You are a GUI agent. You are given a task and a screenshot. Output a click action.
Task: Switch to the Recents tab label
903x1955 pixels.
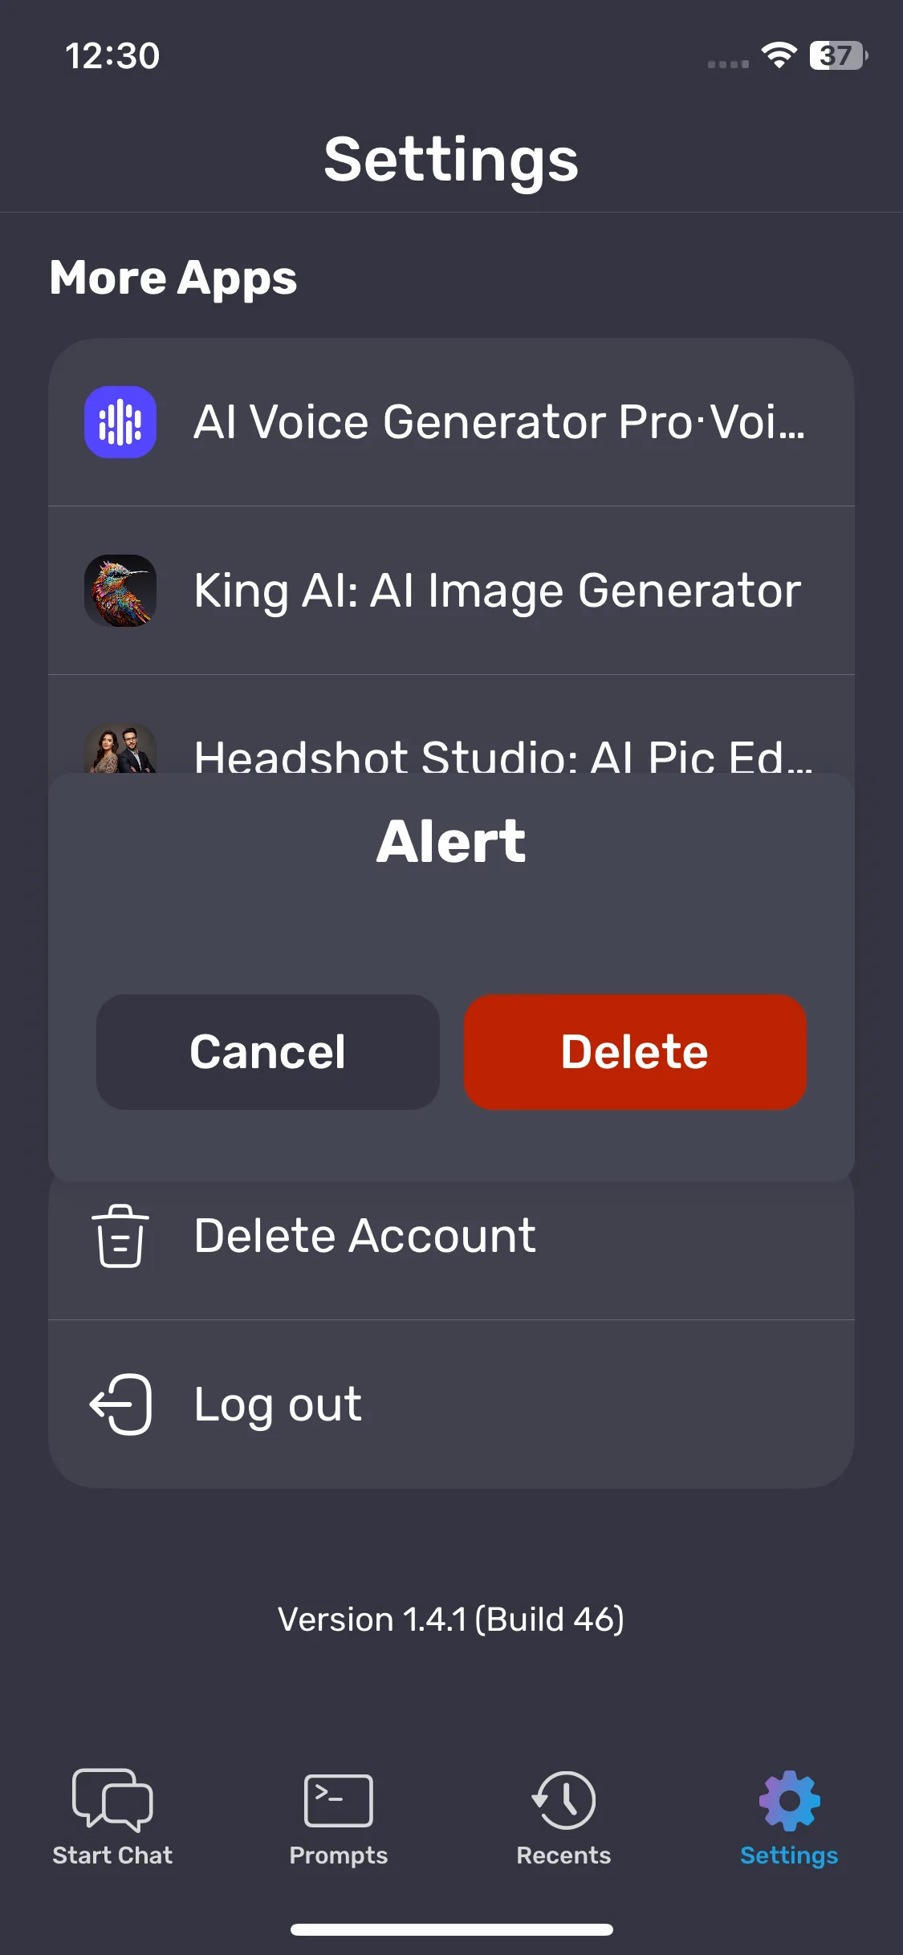click(x=563, y=1855)
